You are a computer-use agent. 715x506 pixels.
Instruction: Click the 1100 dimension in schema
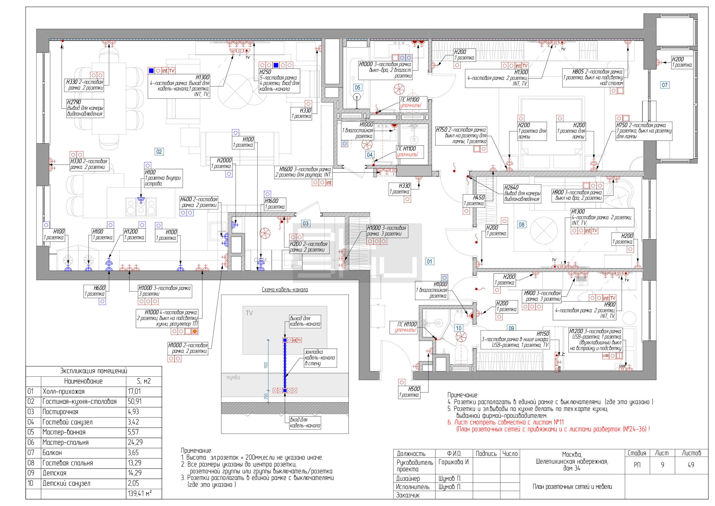coord(266,365)
